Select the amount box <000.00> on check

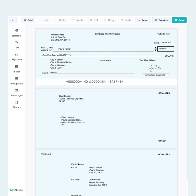click(166, 49)
